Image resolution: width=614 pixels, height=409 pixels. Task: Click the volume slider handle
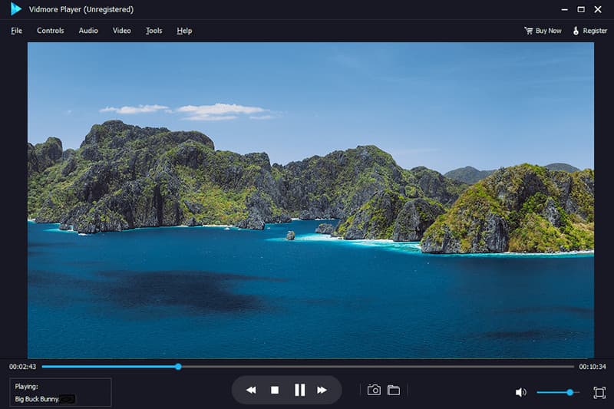point(570,392)
